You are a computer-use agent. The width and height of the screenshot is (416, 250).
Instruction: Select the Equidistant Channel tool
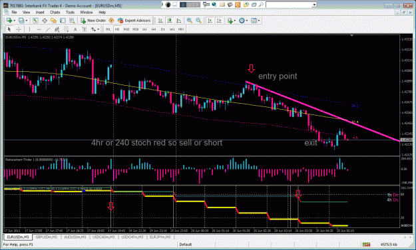coord(57,29)
